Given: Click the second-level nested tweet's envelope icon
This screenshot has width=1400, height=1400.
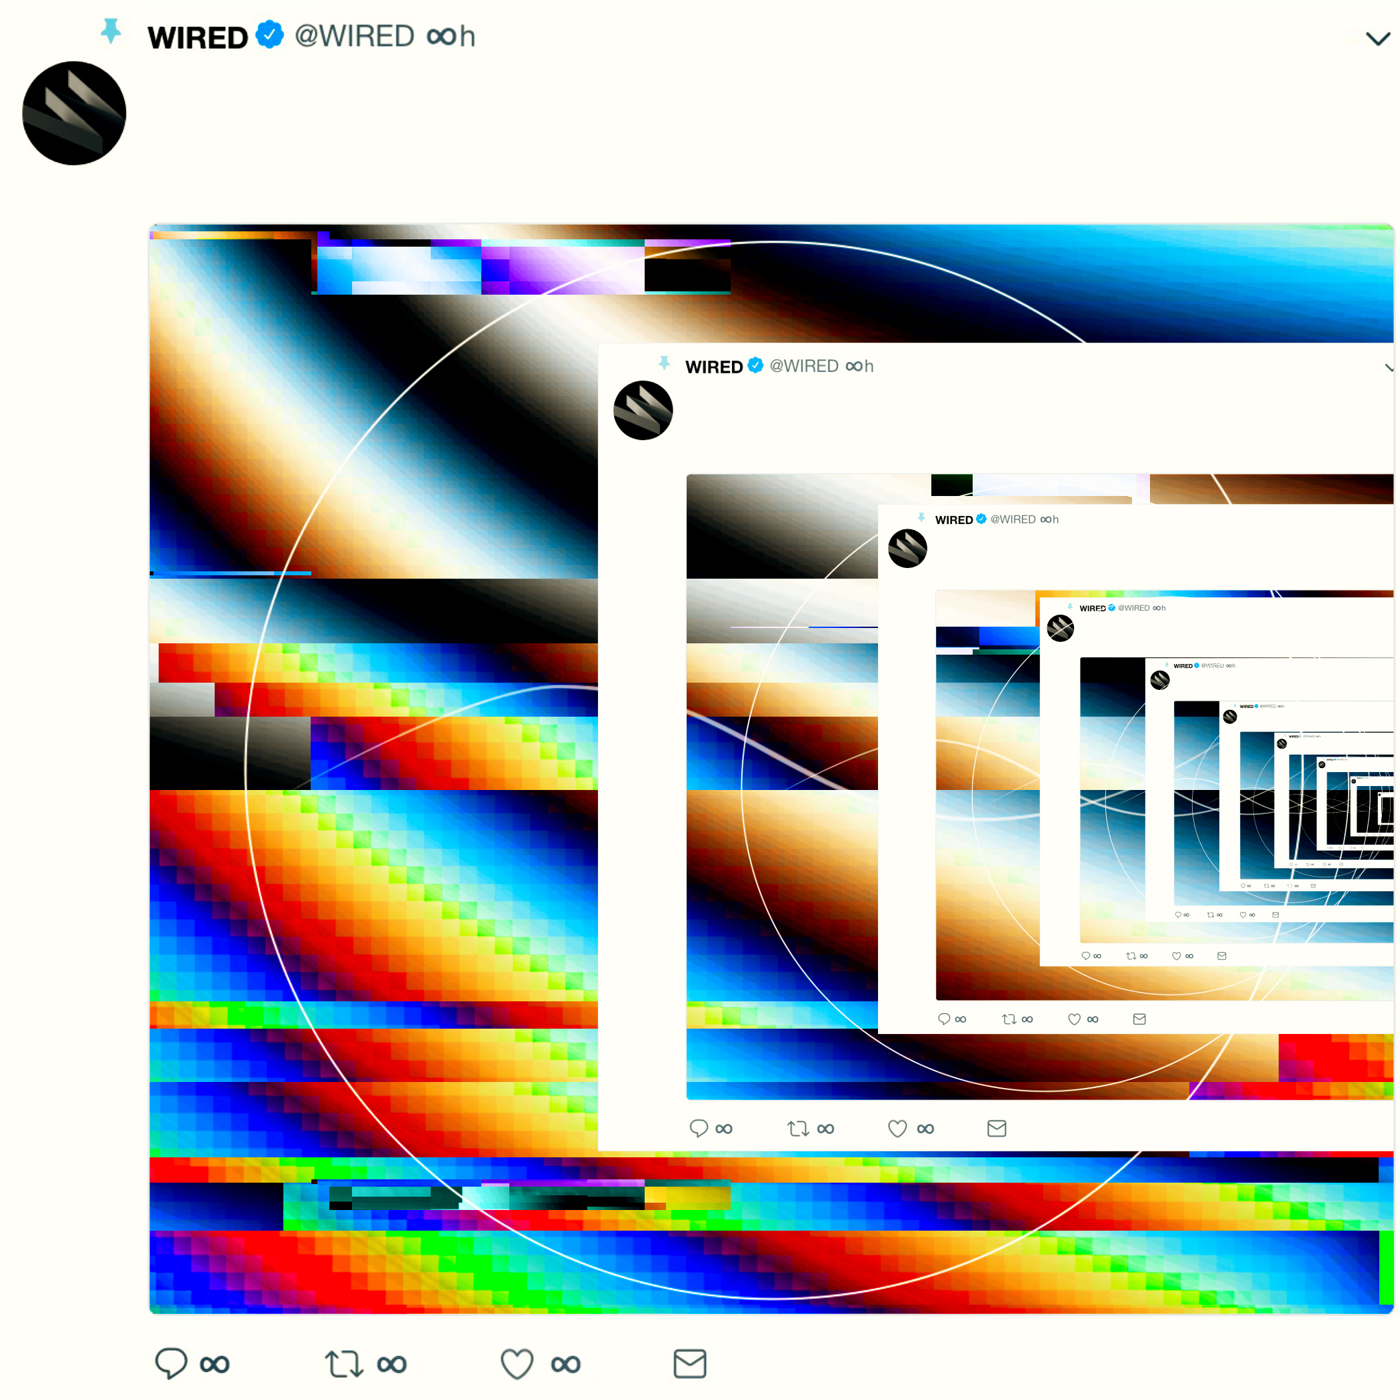Looking at the screenshot, I should click(x=997, y=1128).
